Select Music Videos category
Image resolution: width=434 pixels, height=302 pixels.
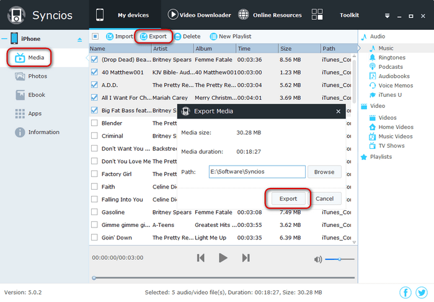click(x=391, y=136)
